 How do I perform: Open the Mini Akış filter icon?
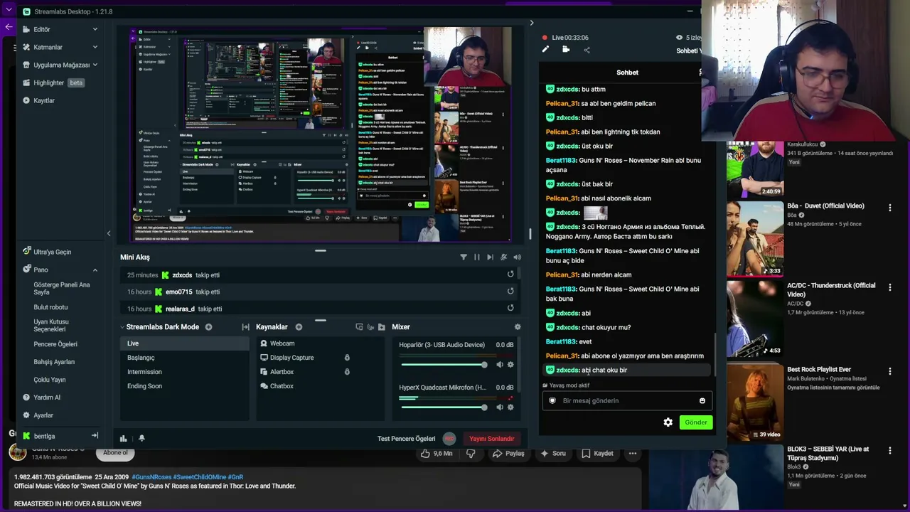tap(464, 257)
